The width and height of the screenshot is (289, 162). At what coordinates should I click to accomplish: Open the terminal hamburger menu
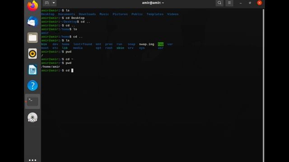[x=229, y=3]
